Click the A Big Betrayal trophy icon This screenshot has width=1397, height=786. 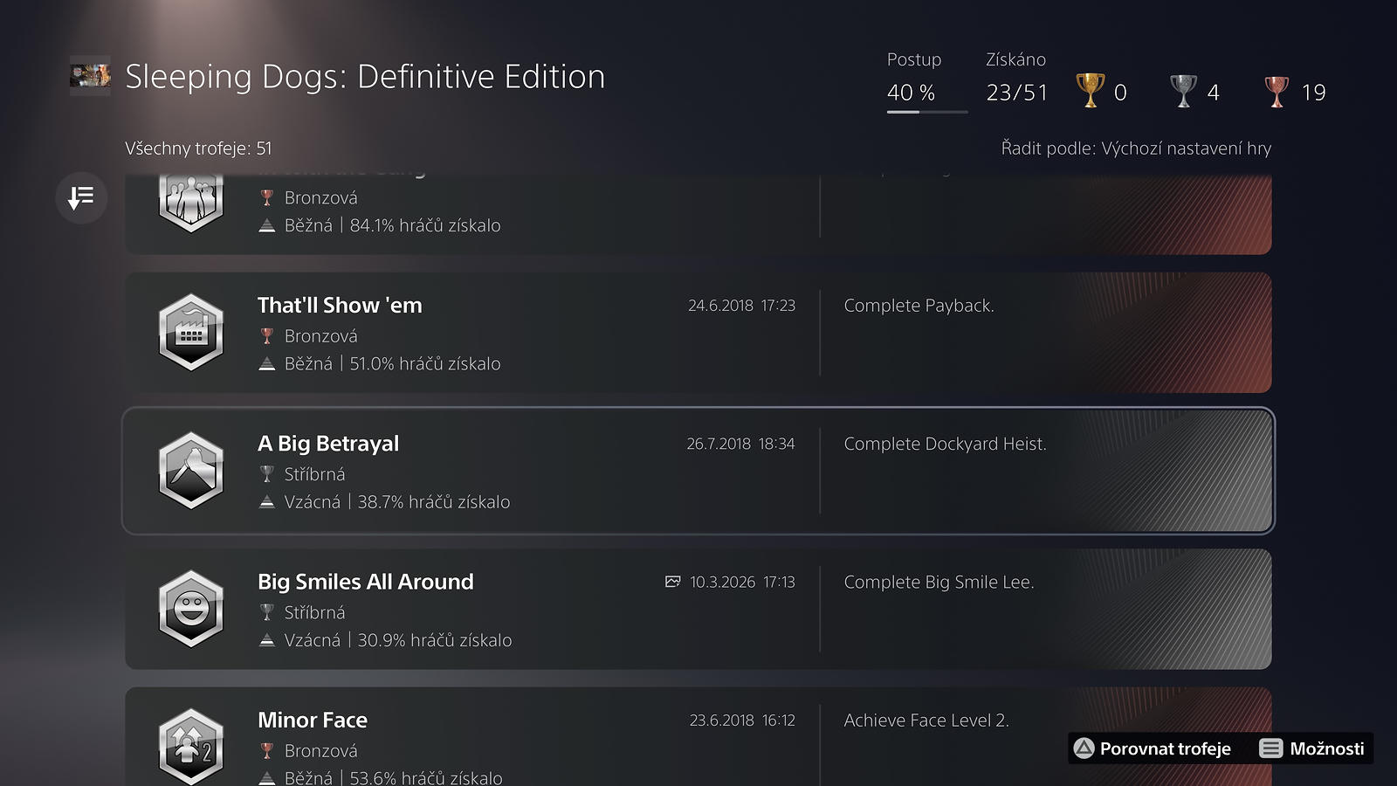pos(191,471)
